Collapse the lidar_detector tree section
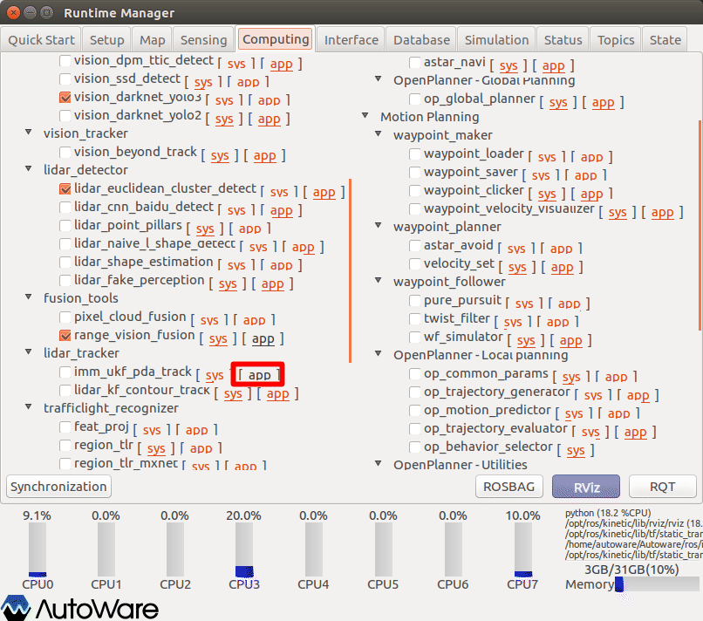The height and width of the screenshot is (621, 703). (32, 170)
